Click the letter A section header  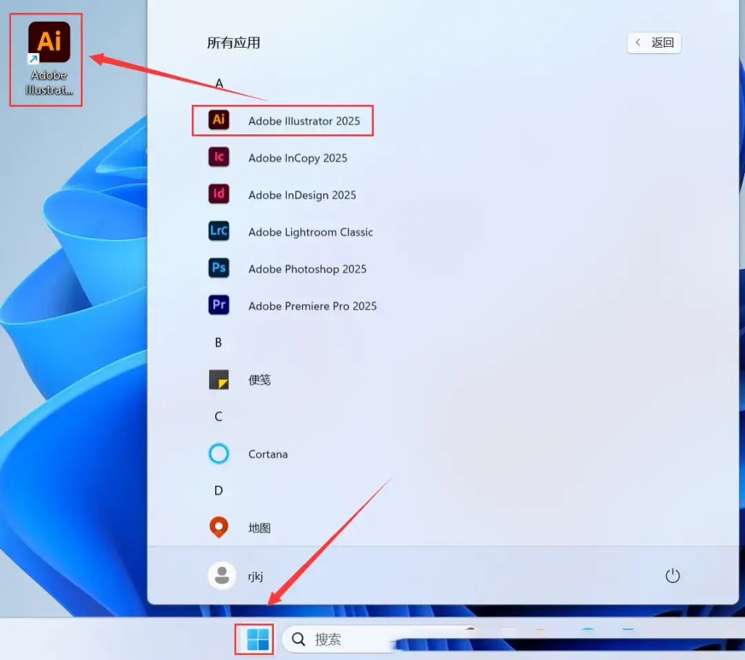point(219,83)
